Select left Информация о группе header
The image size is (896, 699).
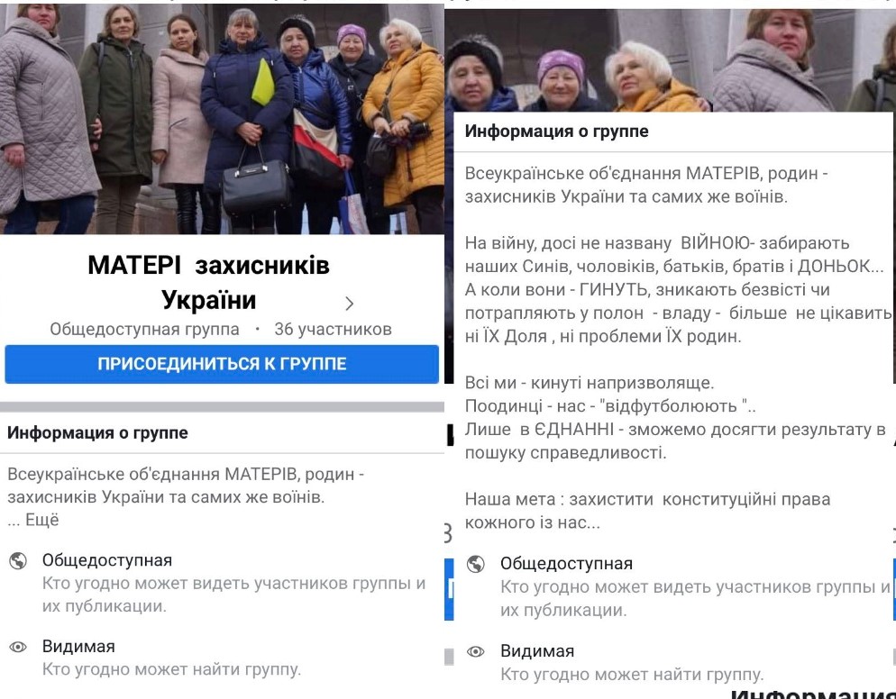[x=97, y=433]
